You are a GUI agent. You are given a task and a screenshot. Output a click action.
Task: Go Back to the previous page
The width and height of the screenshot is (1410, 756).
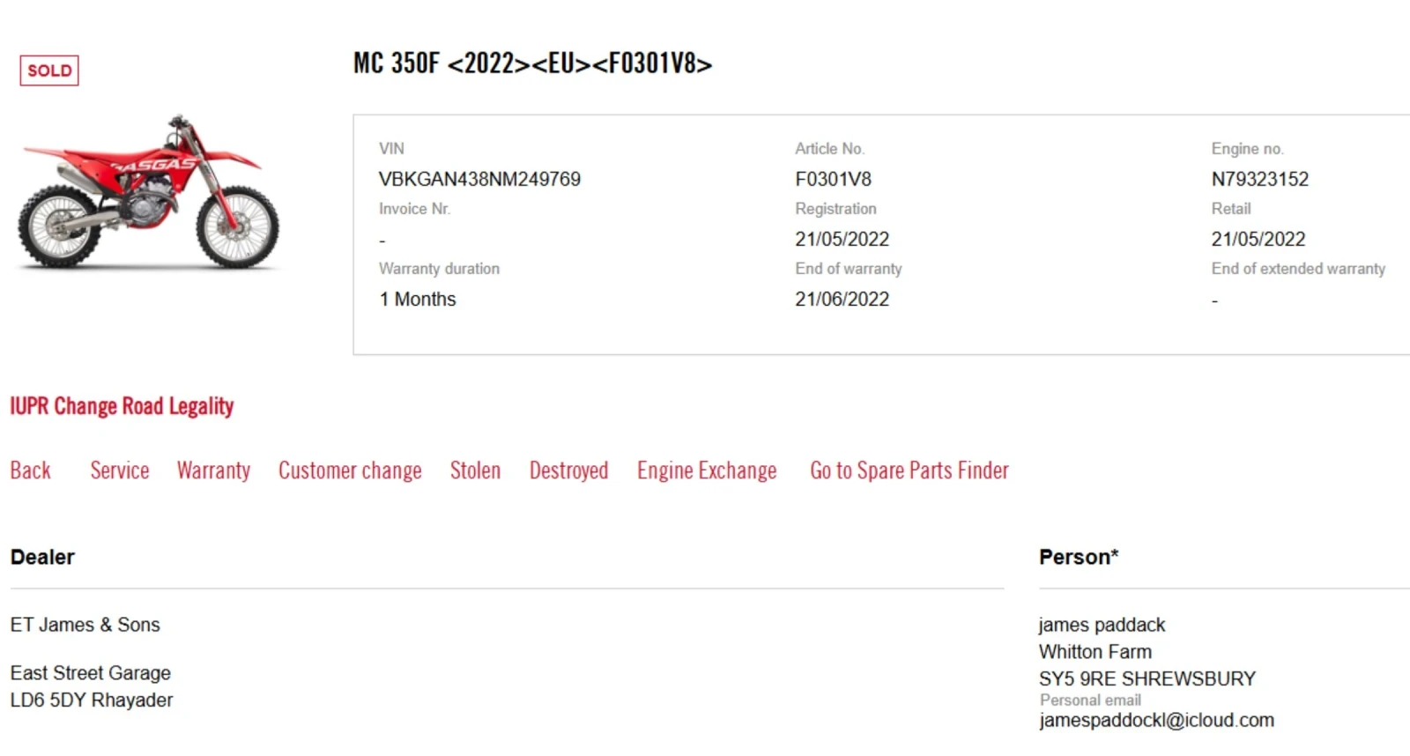(31, 471)
